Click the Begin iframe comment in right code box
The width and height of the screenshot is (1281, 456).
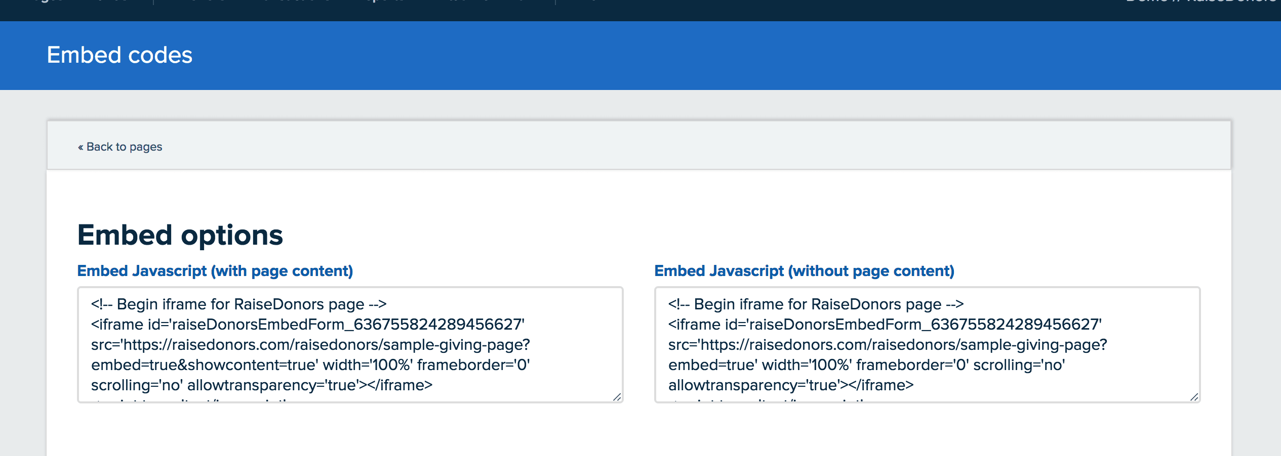(x=816, y=304)
